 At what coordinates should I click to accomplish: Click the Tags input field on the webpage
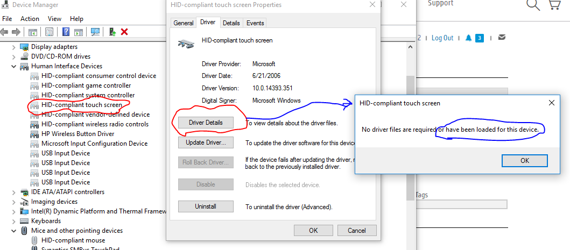tap(461, 204)
